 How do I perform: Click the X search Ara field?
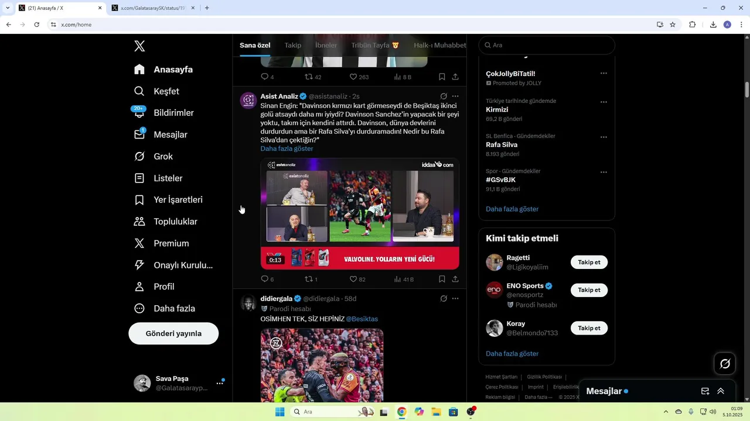(x=547, y=45)
